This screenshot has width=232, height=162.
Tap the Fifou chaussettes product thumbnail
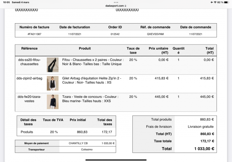[x=52, y=65]
